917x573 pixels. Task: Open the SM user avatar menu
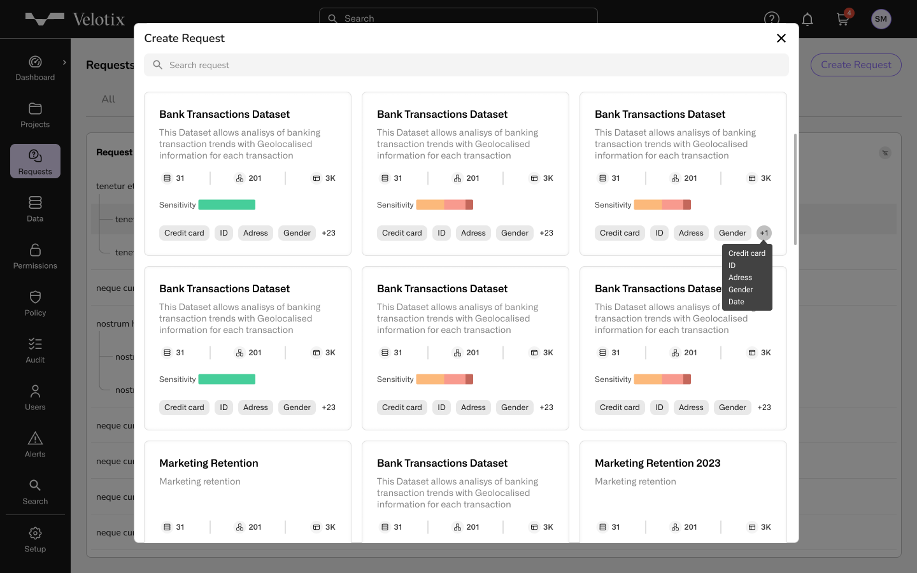coord(881,19)
